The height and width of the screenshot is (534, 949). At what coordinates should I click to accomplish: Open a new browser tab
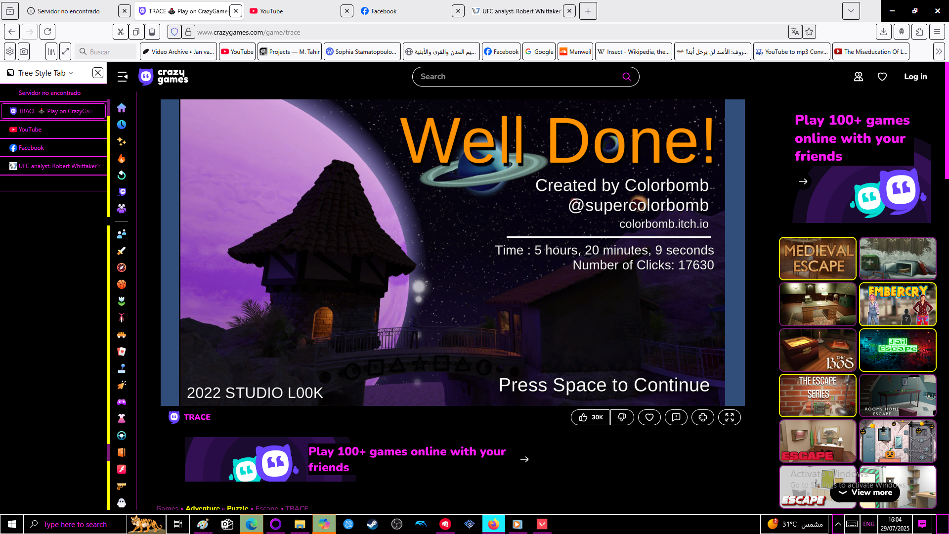tap(588, 11)
